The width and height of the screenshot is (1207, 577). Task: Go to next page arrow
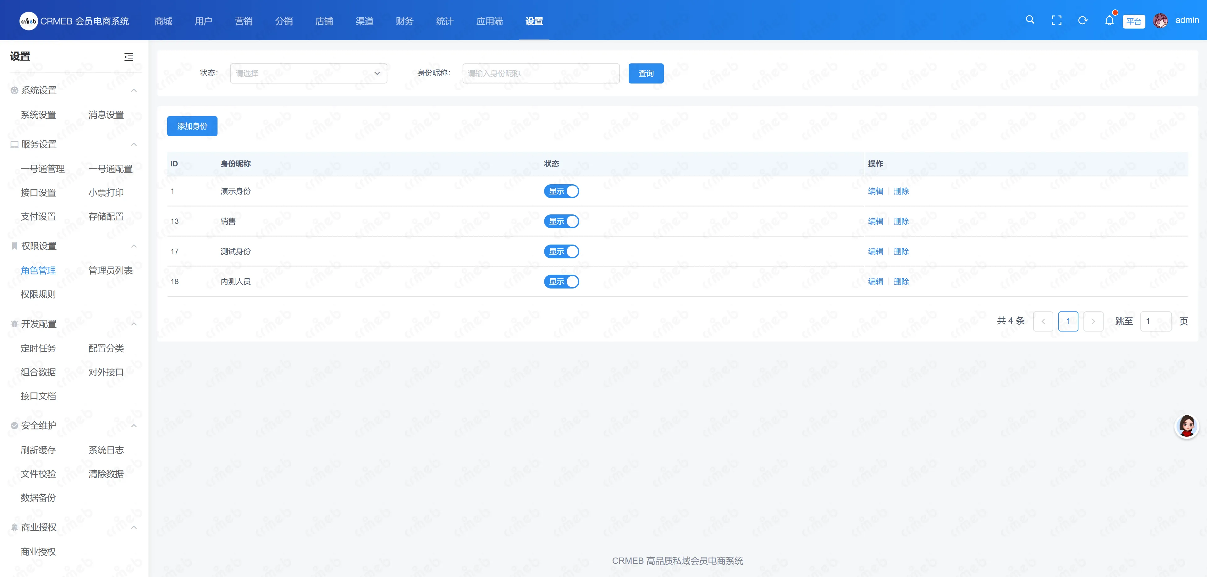tap(1093, 321)
